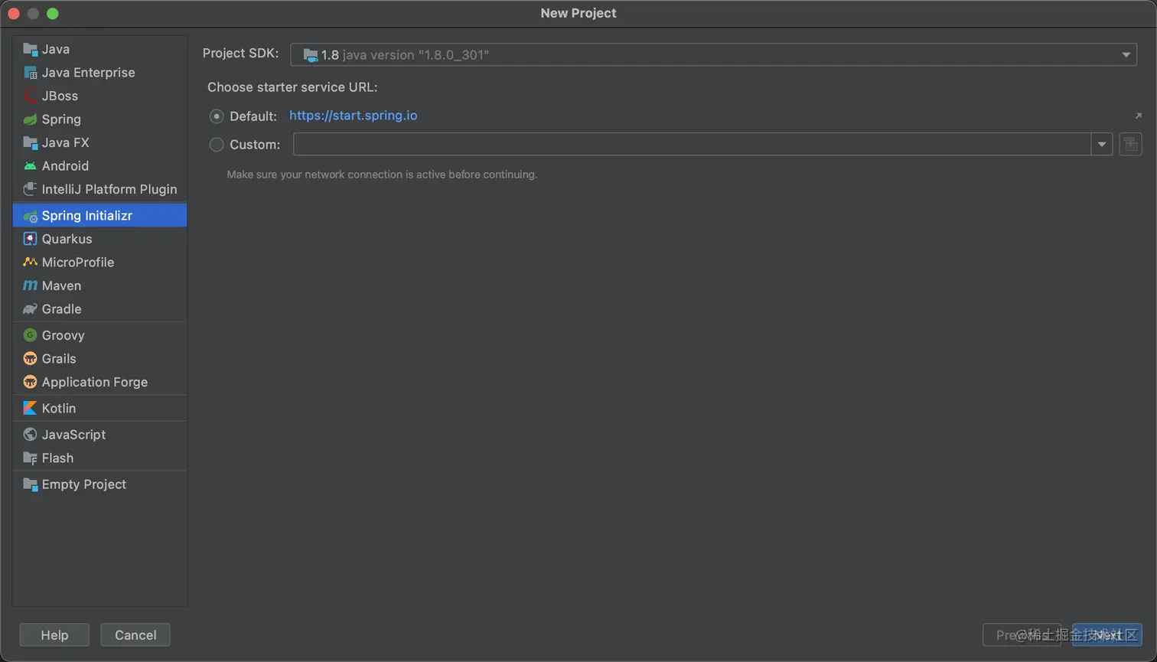
Task: Click the Java Enterprise icon
Action: [x=30, y=73]
